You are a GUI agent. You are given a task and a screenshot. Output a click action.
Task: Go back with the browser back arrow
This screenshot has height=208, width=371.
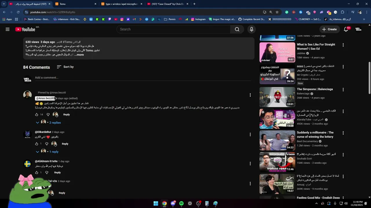pyautogui.click(x=4, y=12)
